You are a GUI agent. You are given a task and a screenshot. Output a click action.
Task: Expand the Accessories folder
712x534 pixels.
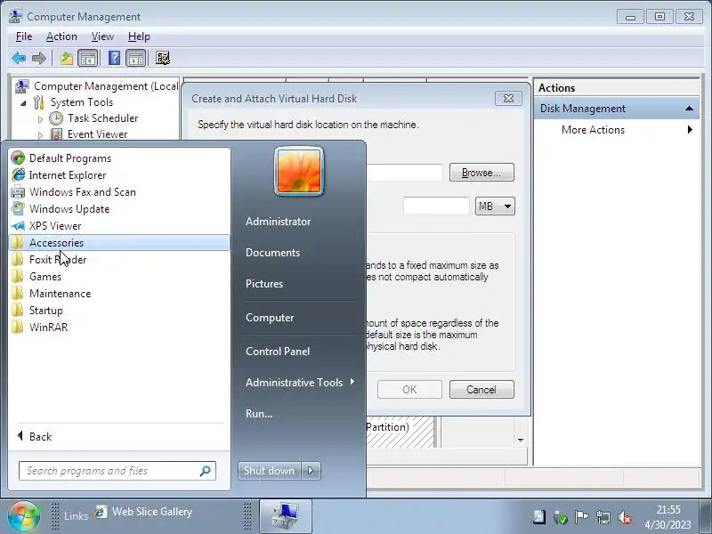point(119,242)
